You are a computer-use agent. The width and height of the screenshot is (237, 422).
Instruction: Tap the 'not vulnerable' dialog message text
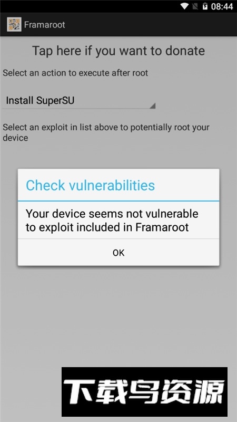(112, 220)
